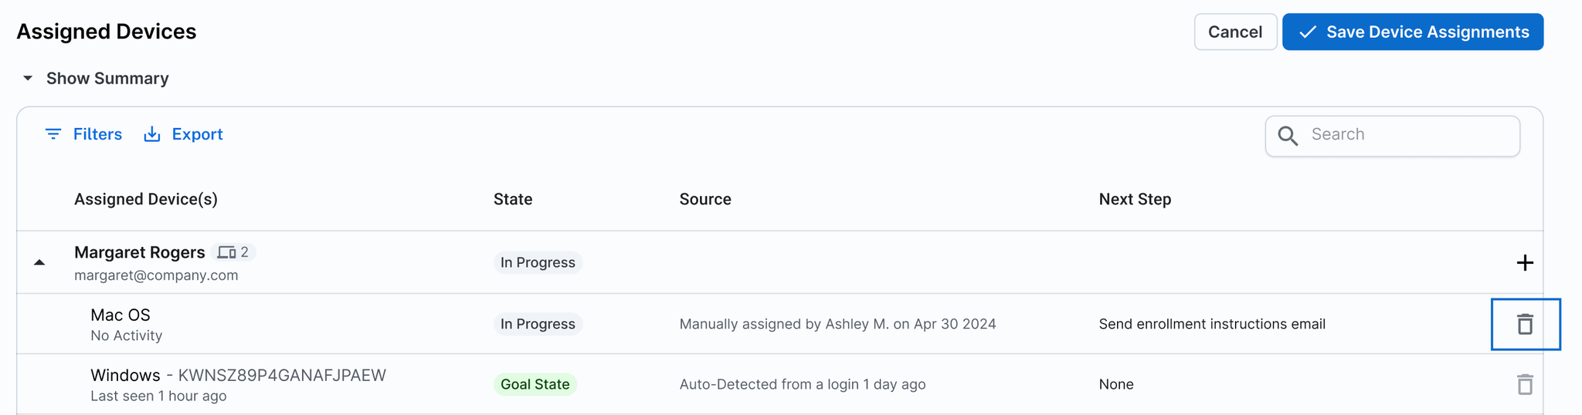Export the assigned devices list

tap(197, 134)
